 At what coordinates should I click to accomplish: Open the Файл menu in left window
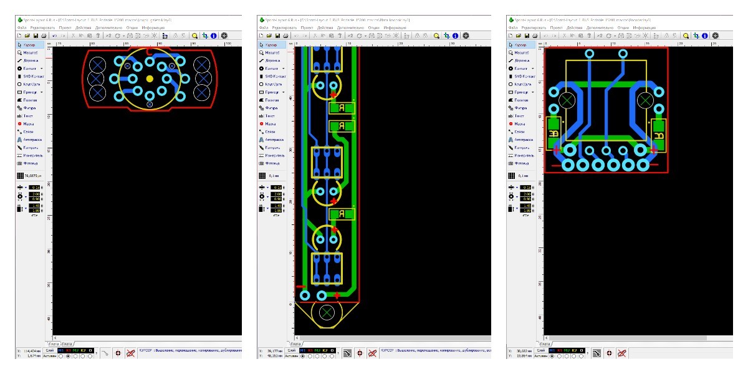22,28
